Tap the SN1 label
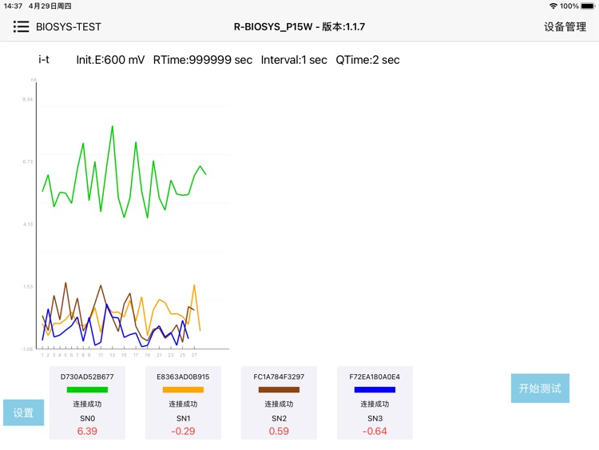This screenshot has width=599, height=450. coord(183,418)
